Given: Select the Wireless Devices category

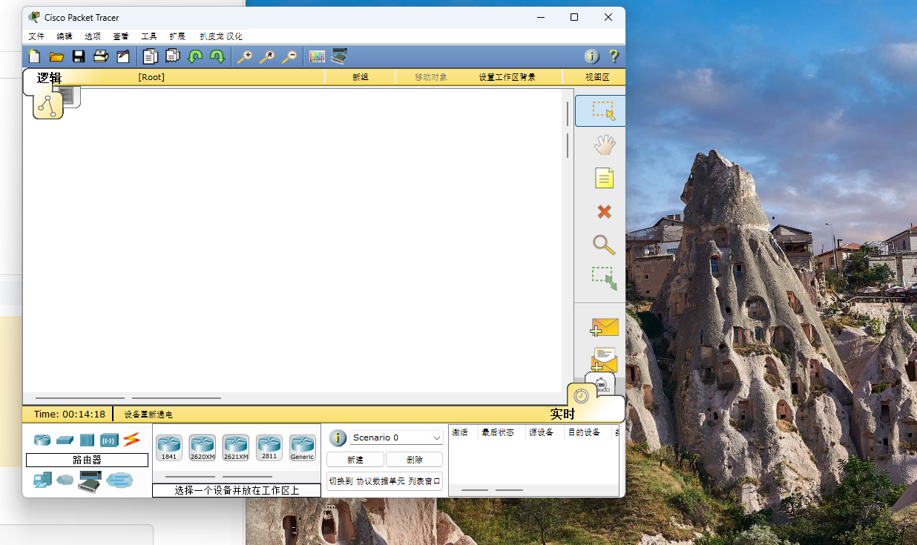Looking at the screenshot, I should [109, 440].
